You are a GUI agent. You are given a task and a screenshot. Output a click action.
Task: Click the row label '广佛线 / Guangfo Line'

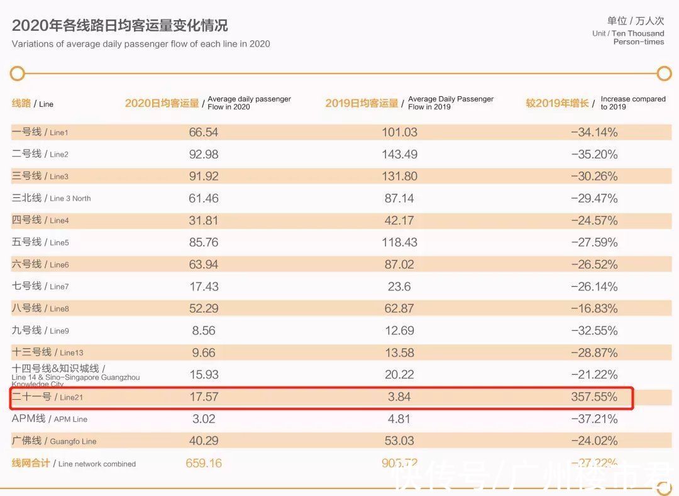click(54, 441)
